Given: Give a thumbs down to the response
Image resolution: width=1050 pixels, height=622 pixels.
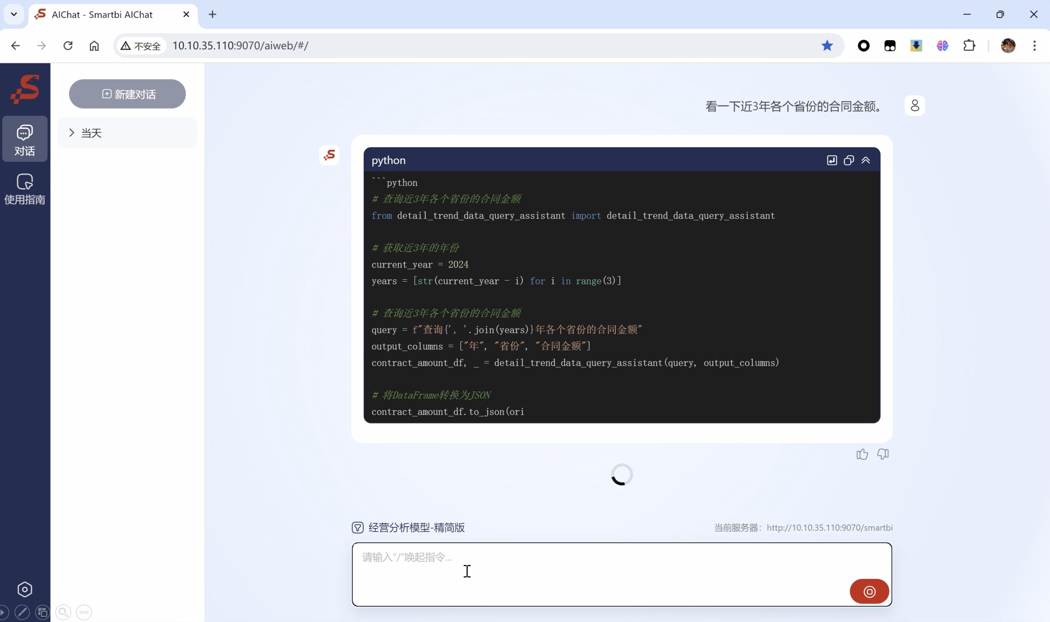Looking at the screenshot, I should pos(883,454).
